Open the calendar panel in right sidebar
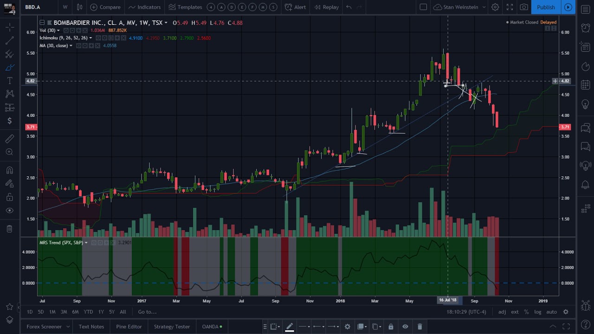594x334 pixels. point(585,85)
